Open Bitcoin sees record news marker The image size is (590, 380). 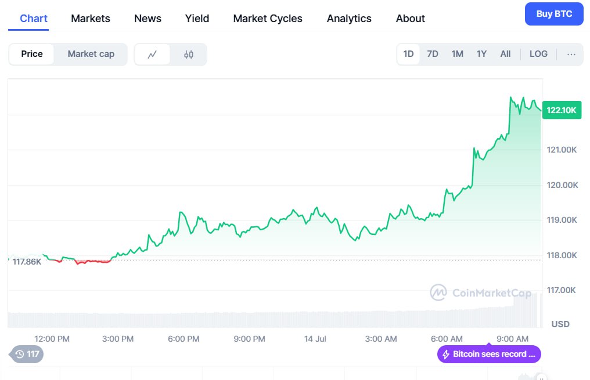click(x=489, y=354)
